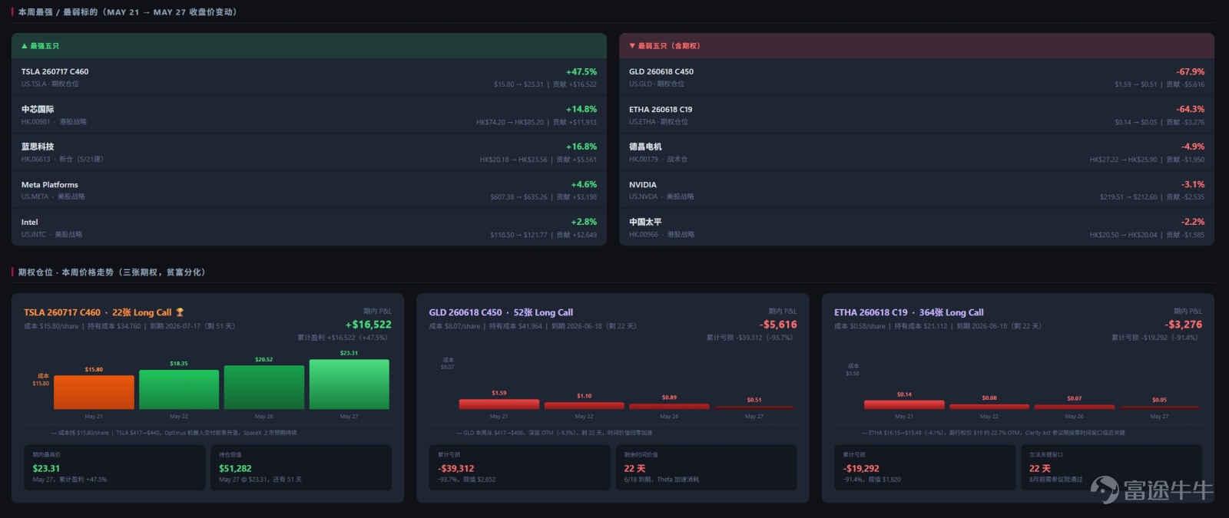Click the -$5,616 period P&L figure
The height and width of the screenshot is (518, 1229).
pos(778,325)
